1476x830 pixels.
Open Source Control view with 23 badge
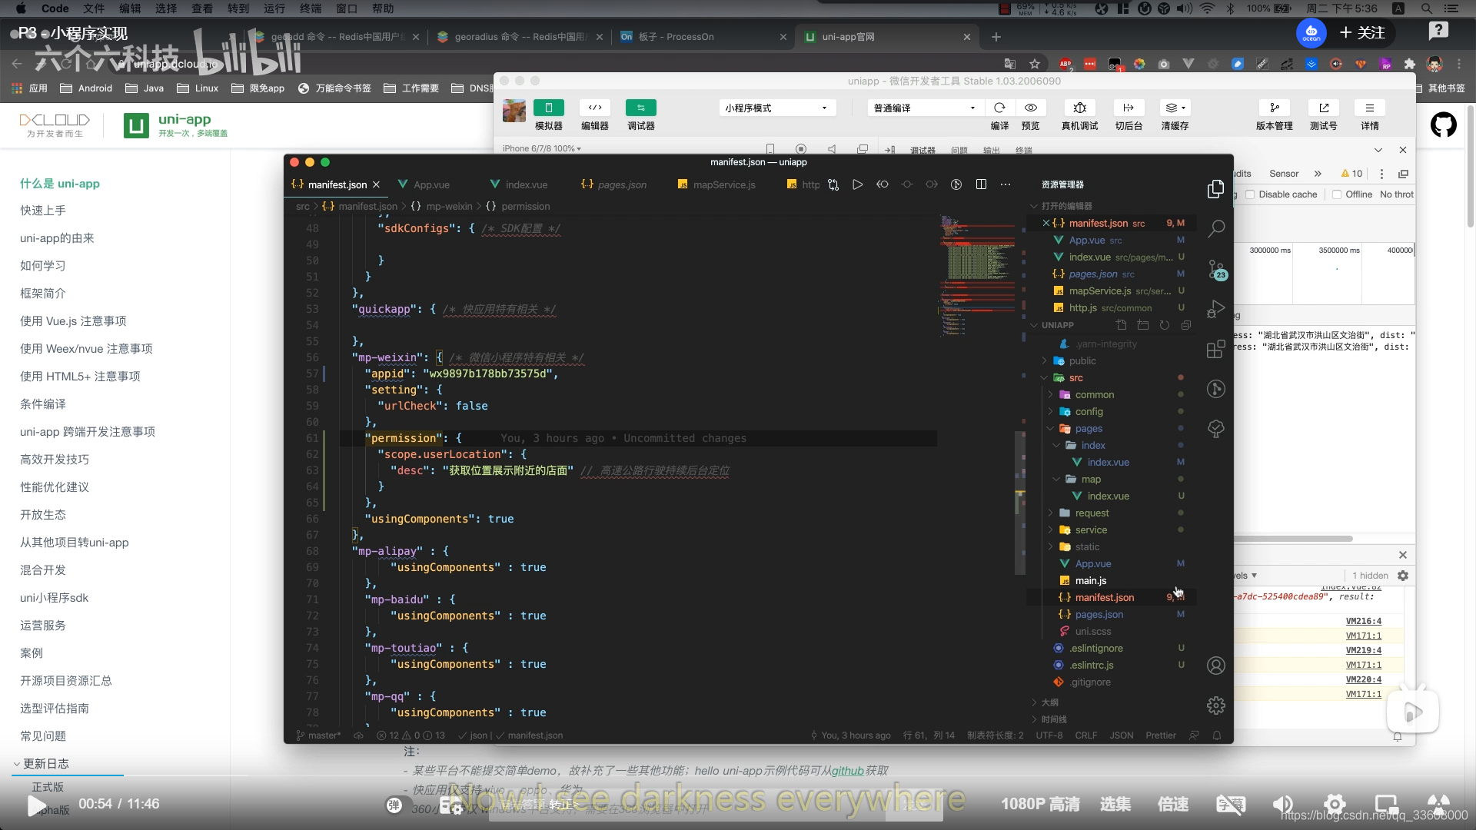tap(1215, 268)
